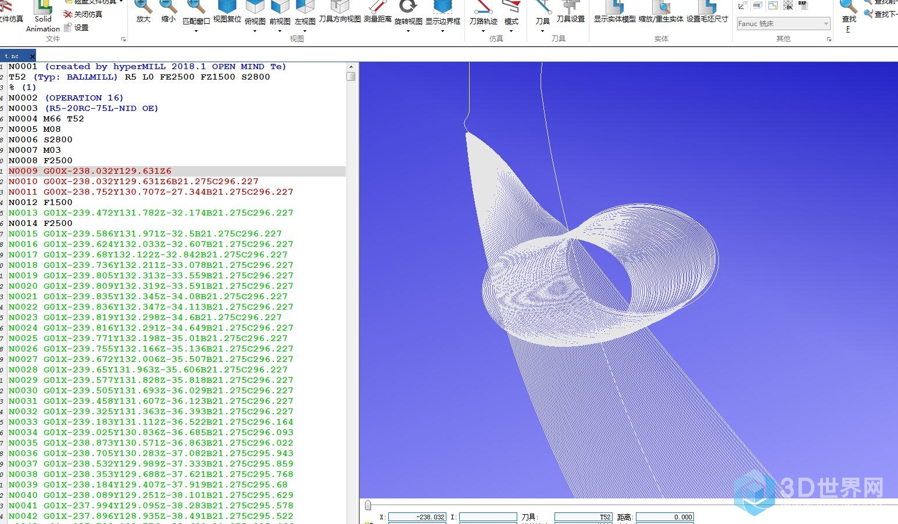The width and height of the screenshot is (898, 524).
Task: Open the Solid Animation tool
Action: pos(43,16)
